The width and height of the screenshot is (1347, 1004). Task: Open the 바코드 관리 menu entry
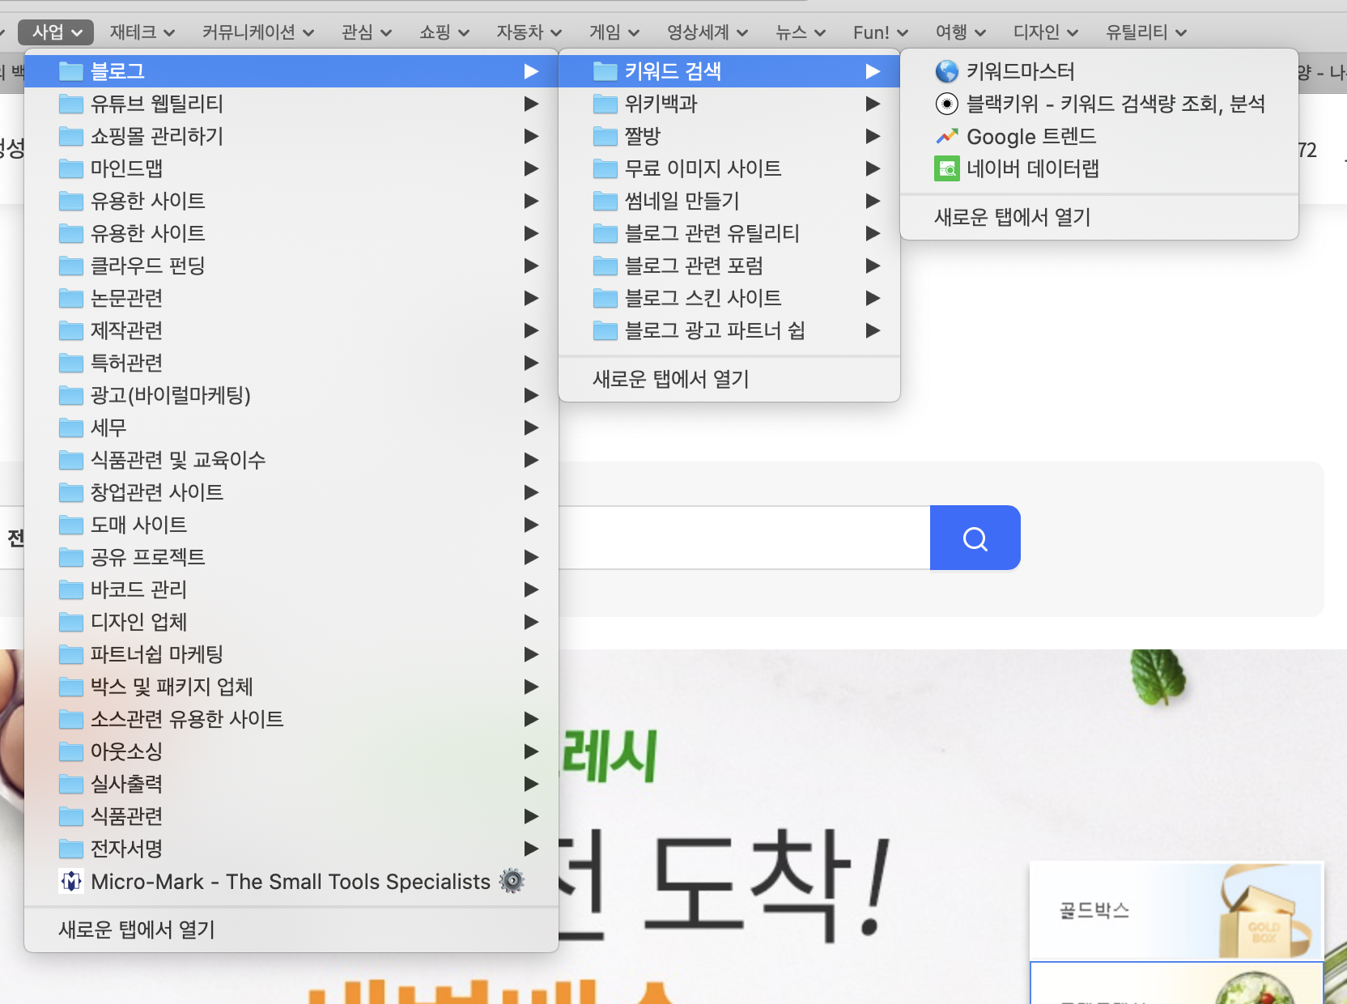291,589
